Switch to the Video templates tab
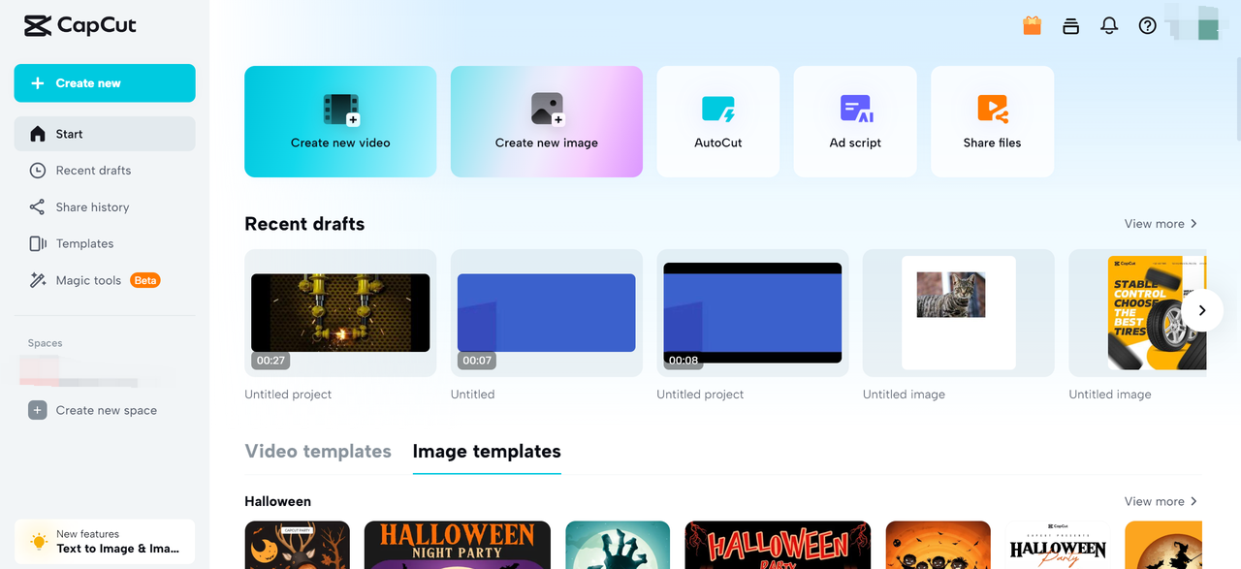The width and height of the screenshot is (1241, 569). point(318,452)
